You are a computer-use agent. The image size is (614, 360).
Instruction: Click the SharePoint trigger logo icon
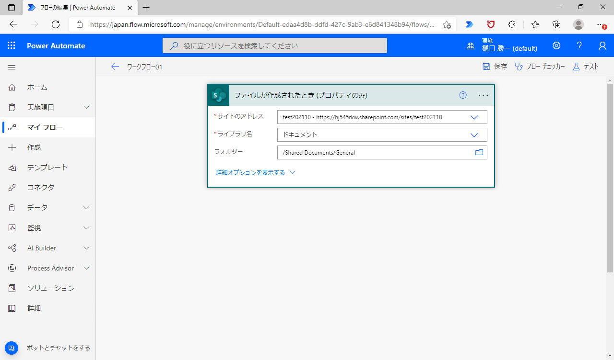click(219, 95)
